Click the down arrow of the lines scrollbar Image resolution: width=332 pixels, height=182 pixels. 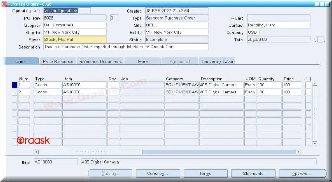click(315, 143)
